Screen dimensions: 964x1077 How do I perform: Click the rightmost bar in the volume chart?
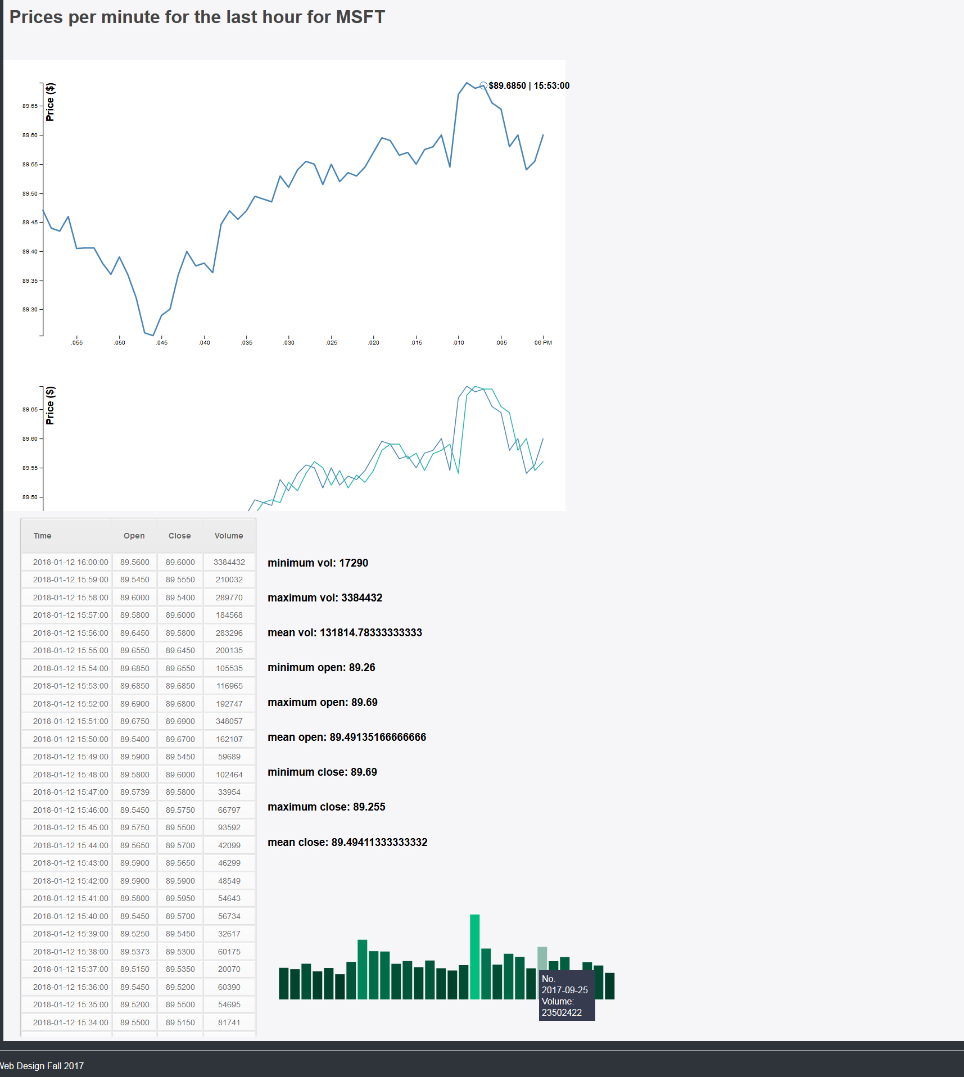[x=610, y=986]
